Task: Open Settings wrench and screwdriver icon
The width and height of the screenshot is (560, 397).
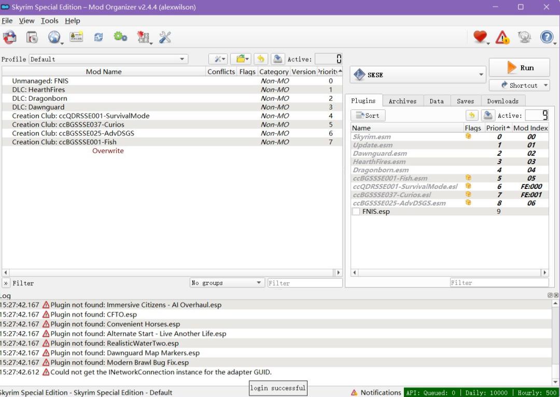Action: [165, 37]
